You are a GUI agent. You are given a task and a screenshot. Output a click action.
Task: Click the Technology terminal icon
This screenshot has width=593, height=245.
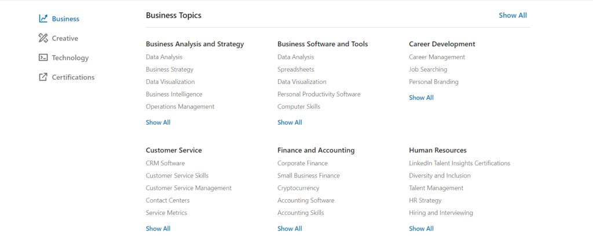(x=43, y=58)
